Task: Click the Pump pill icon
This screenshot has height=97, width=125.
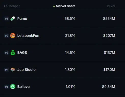Action: point(13,19)
